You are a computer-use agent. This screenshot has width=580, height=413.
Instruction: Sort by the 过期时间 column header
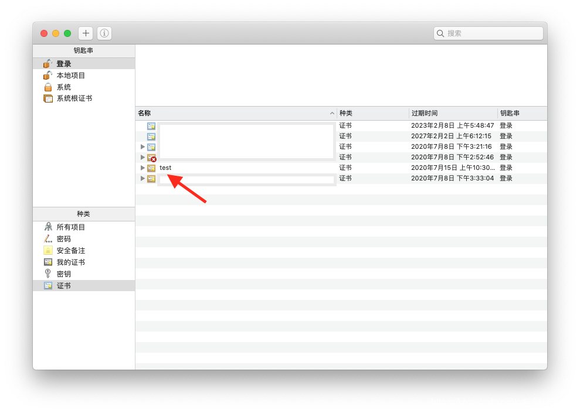click(x=453, y=113)
